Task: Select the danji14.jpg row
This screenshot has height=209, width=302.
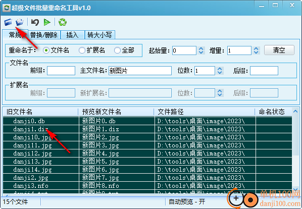Action: pyautogui.click(x=147, y=170)
